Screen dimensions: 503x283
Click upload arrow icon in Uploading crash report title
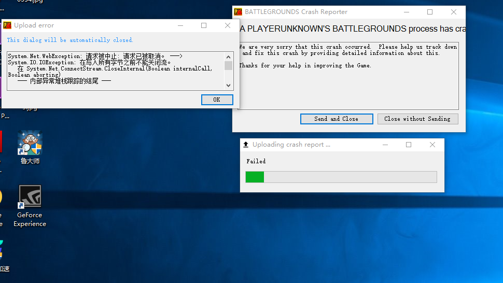(246, 145)
